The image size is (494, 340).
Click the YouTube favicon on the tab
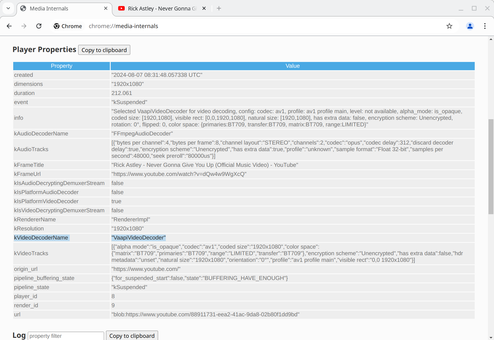click(121, 9)
